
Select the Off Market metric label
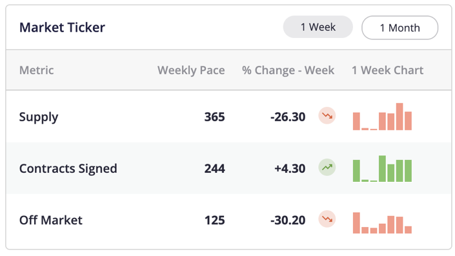coord(51,220)
